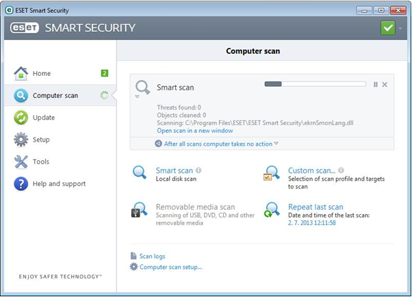The image size is (412, 297).
Task: Go to the Update section
Action: point(43,118)
